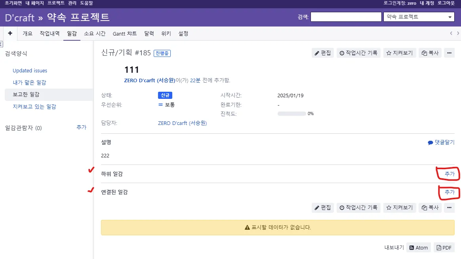Click the bottom 복사 copy button

tap(430, 208)
